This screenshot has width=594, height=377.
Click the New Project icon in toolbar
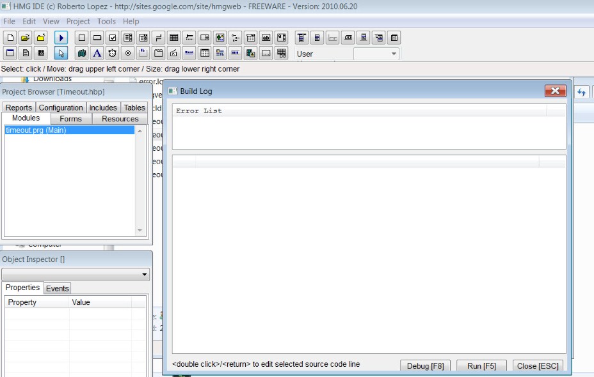coord(10,38)
